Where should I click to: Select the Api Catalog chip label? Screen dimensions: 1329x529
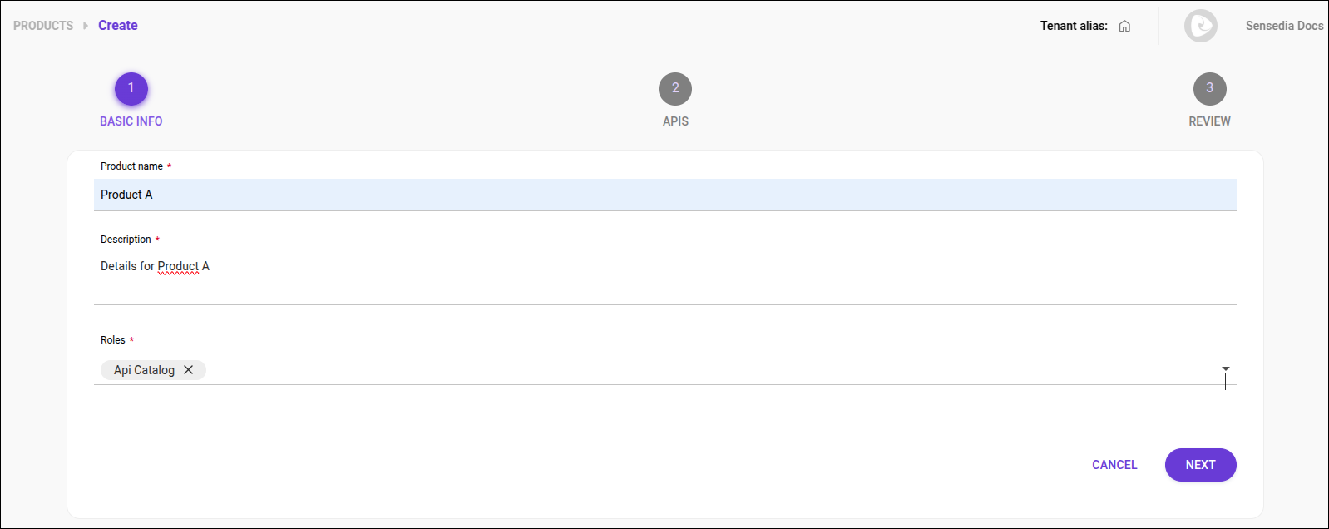144,370
